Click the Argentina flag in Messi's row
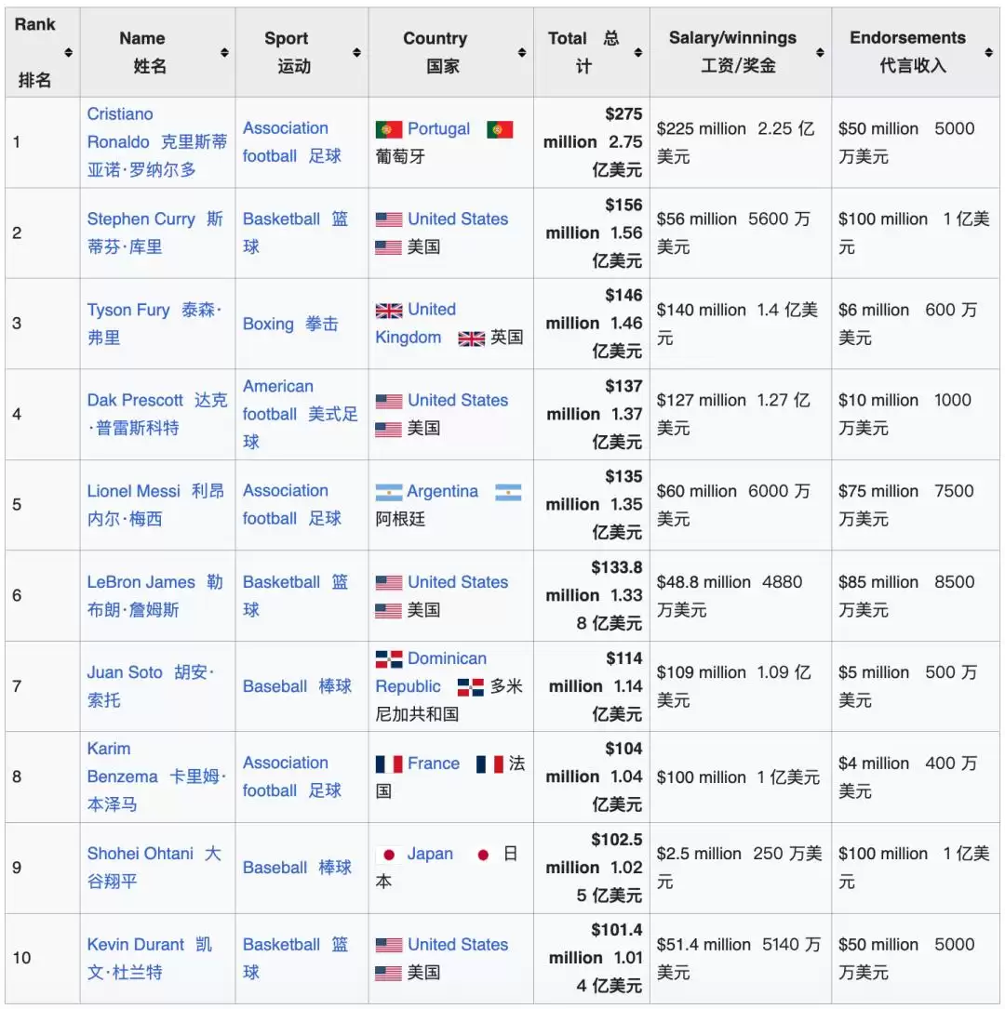 click(x=389, y=492)
